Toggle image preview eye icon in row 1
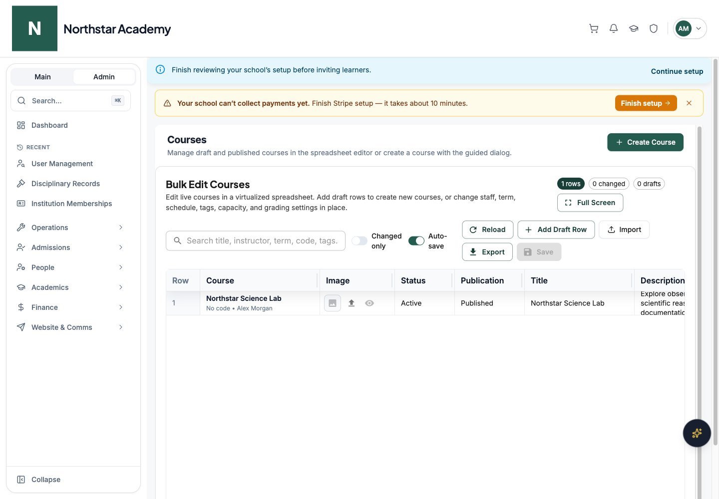 point(369,303)
